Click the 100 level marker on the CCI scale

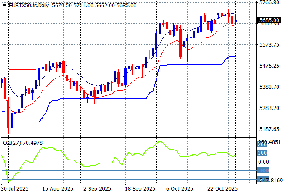pos(263,153)
